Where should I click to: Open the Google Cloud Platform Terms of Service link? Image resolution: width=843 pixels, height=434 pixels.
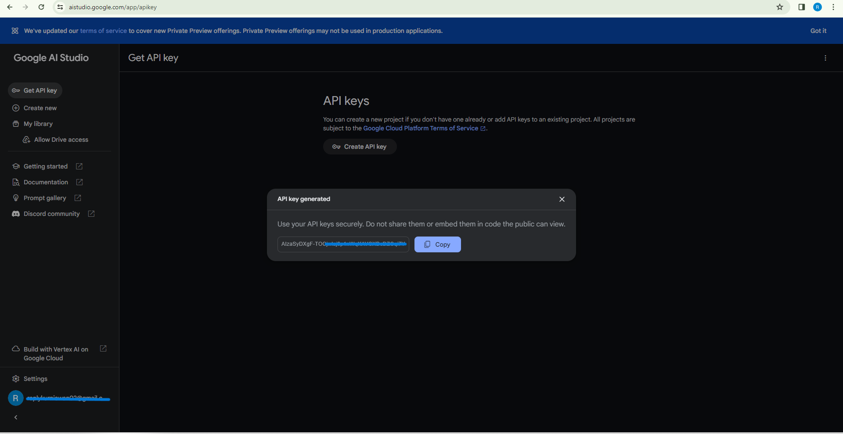coord(421,128)
